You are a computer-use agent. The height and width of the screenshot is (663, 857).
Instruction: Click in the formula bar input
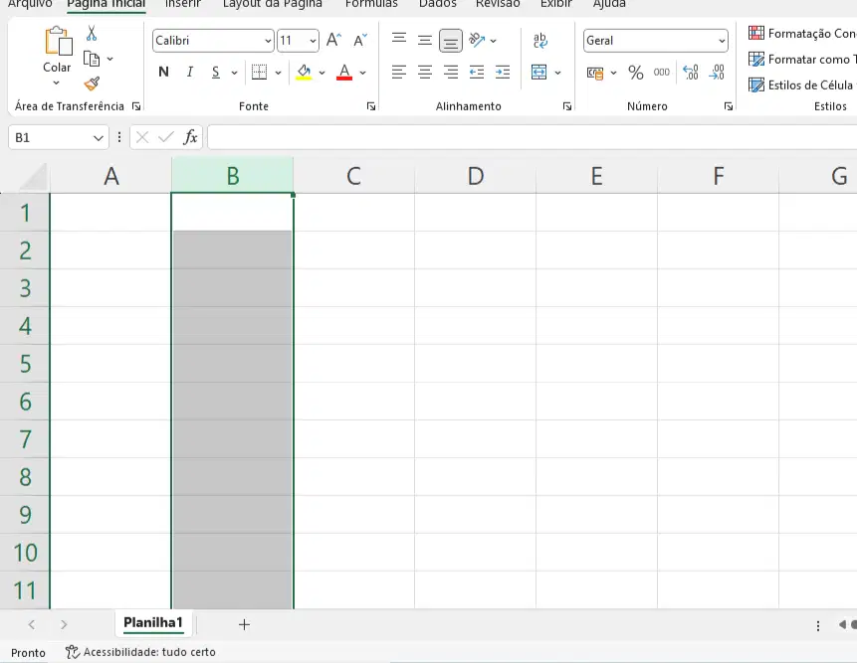pyautogui.click(x=532, y=137)
